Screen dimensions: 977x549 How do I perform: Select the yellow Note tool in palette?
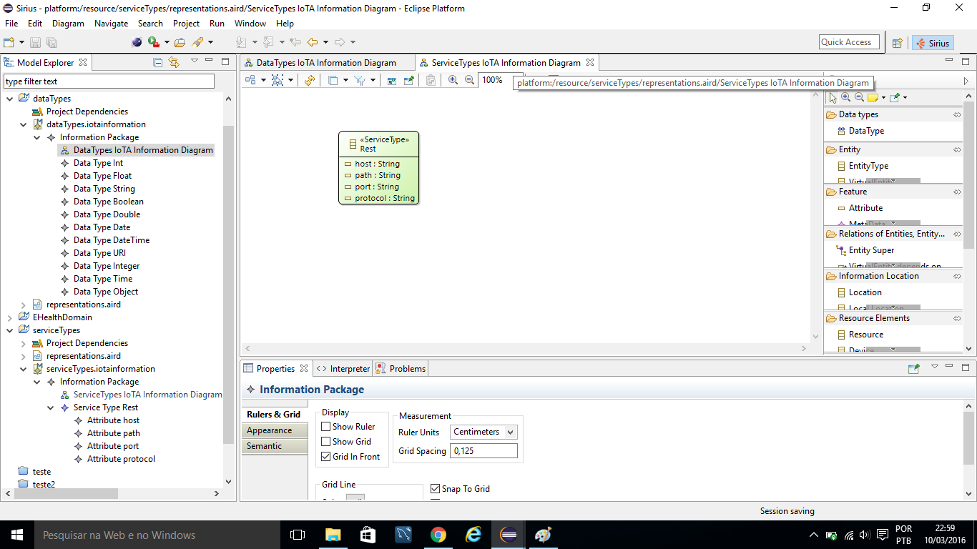point(873,97)
